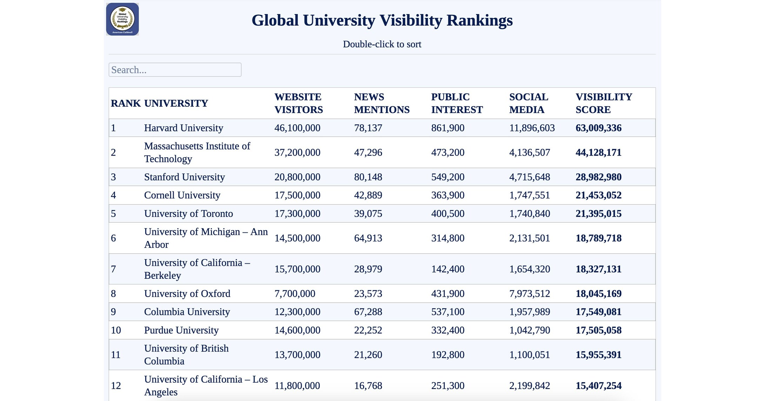Select the University of Oxford row

click(187, 293)
